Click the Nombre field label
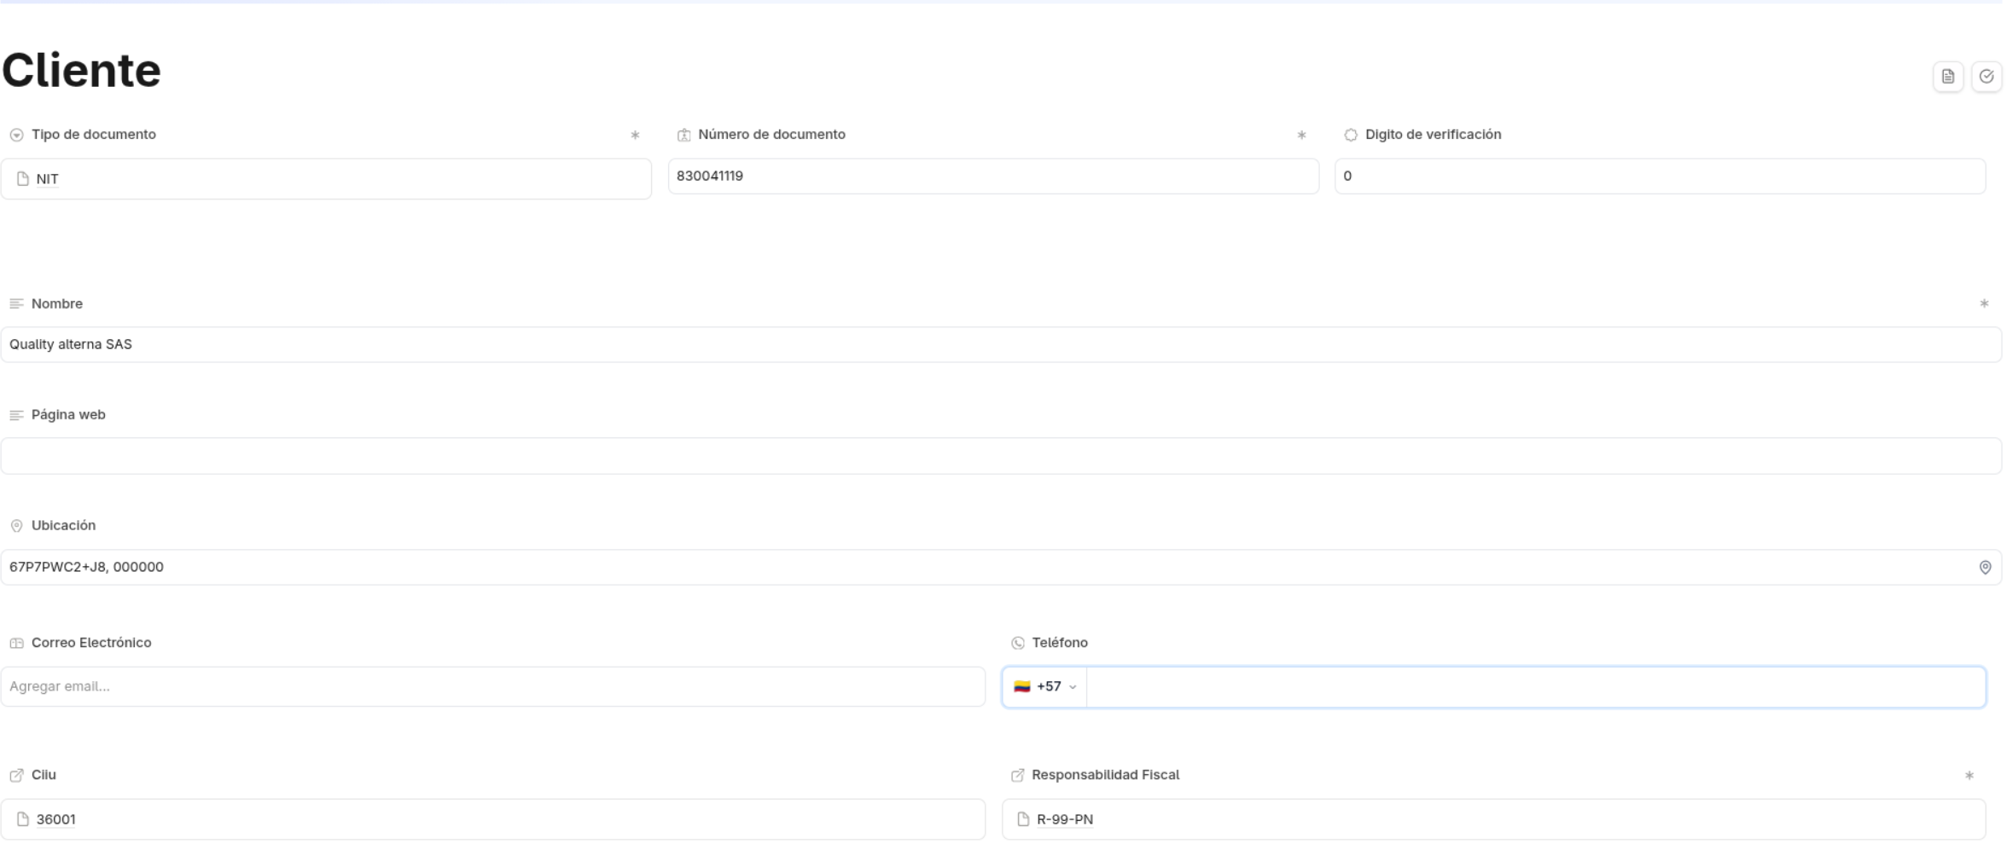 [x=57, y=303]
